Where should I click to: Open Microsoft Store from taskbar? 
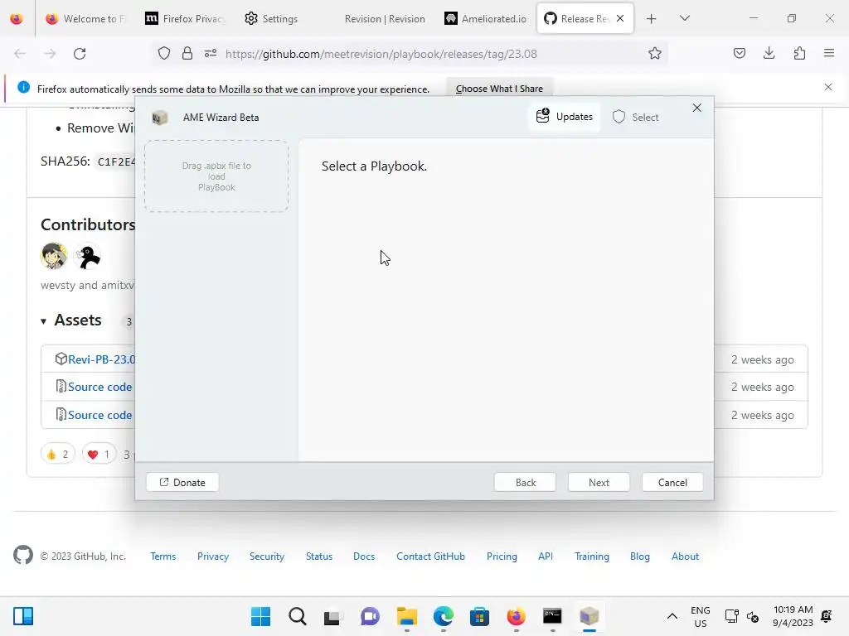coord(479,616)
